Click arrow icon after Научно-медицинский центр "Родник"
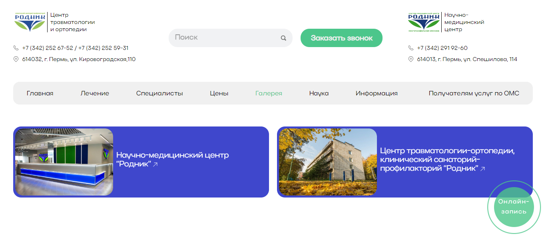The width and height of the screenshot is (546, 239). 155,164
